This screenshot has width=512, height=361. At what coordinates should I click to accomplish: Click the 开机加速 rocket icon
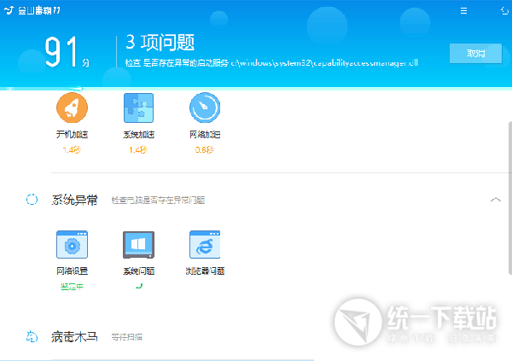coord(72,108)
